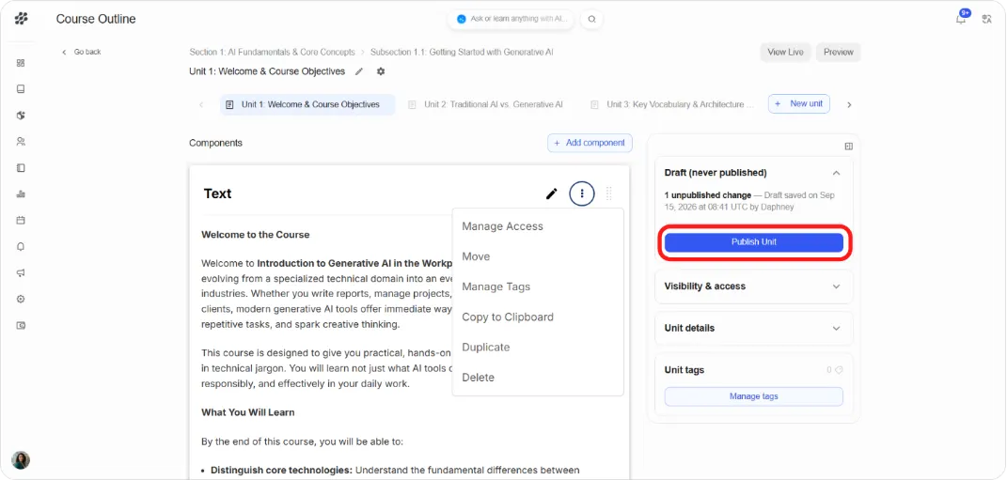Open the calendar icon in sidebar
Image resolution: width=1007 pixels, height=480 pixels.
(21, 220)
